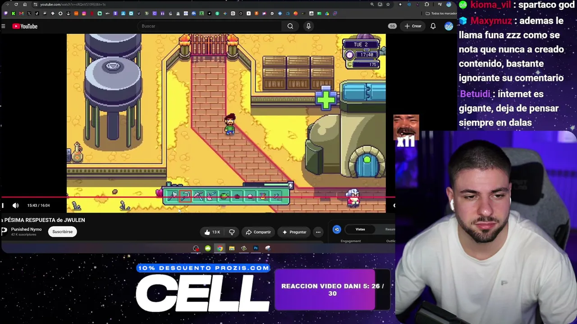
Task: Open the Crear dropdown menu
Action: pos(412,26)
